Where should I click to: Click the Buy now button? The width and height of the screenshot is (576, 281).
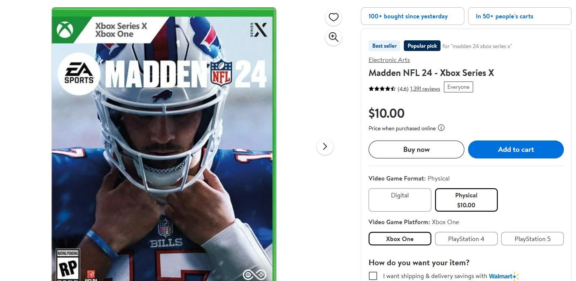[x=416, y=150]
